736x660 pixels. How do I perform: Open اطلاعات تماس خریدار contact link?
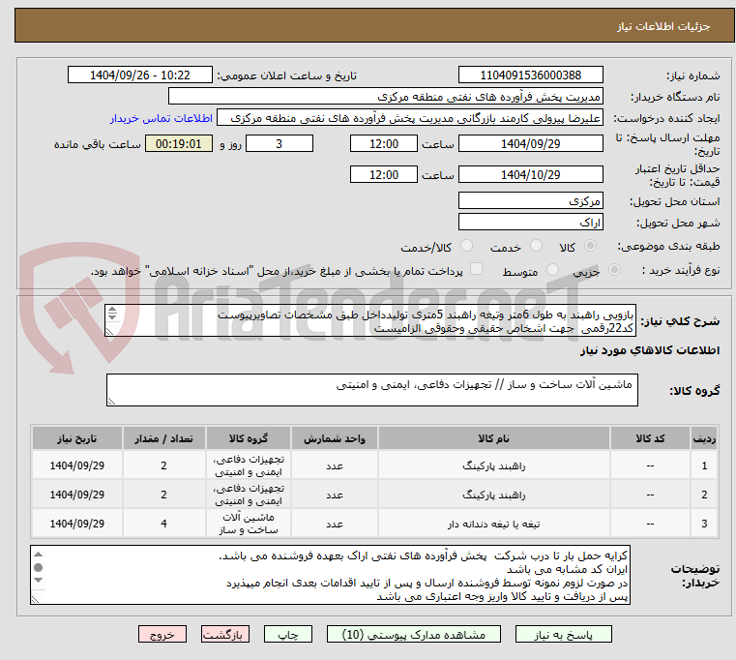click(162, 118)
